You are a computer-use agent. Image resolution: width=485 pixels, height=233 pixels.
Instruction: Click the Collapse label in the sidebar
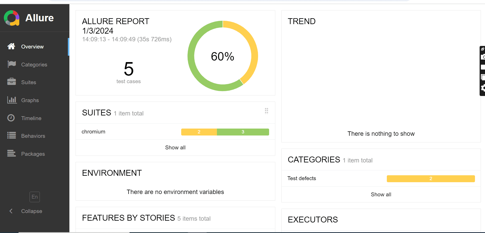tap(32, 211)
